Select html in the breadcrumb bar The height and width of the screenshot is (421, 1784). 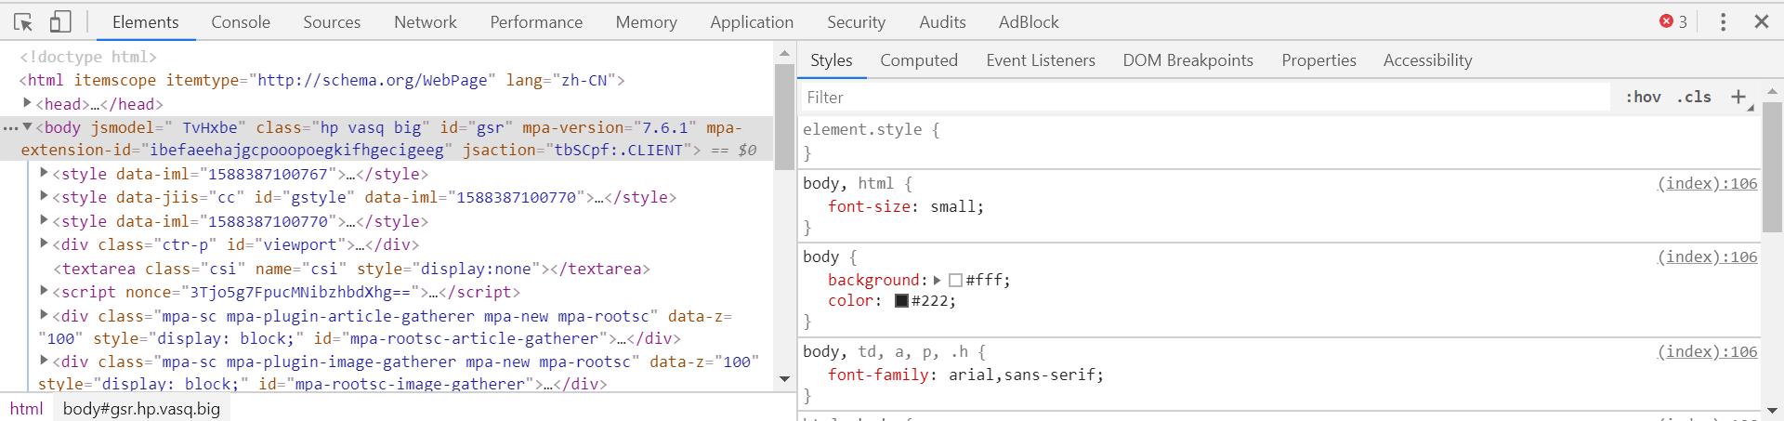point(27,409)
